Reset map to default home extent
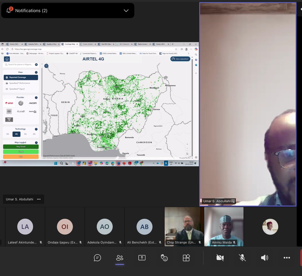The height and width of the screenshot is (276, 302). (x=187, y=154)
